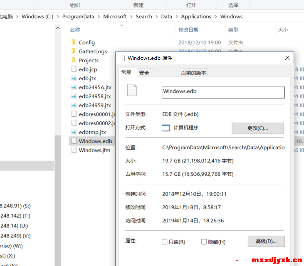Click the Projects folder icon

point(74,60)
